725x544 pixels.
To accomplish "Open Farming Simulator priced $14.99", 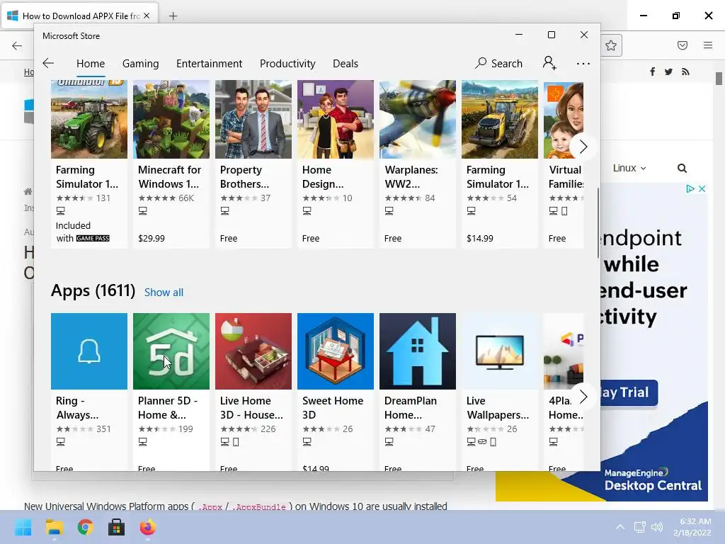I will point(500,119).
